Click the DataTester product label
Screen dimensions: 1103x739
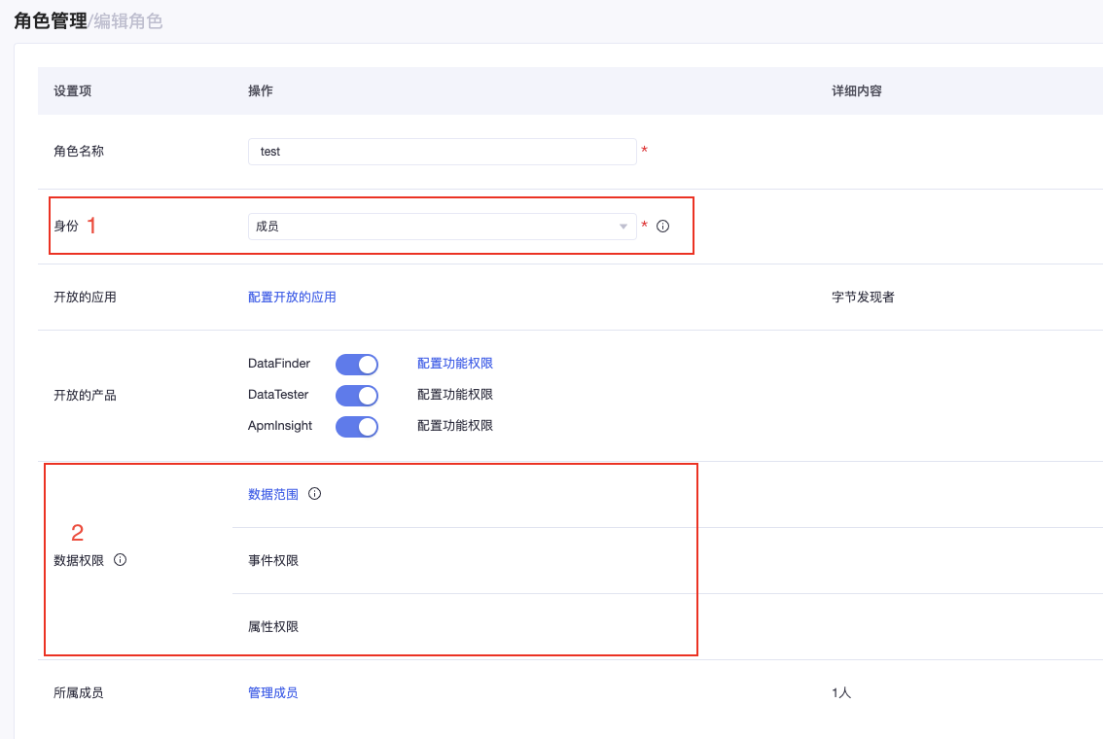278,394
